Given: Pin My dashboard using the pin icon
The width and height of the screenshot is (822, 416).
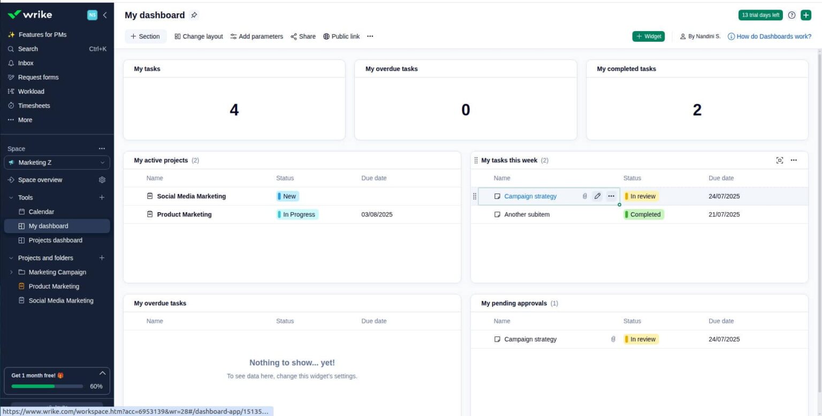Looking at the screenshot, I should click(194, 15).
